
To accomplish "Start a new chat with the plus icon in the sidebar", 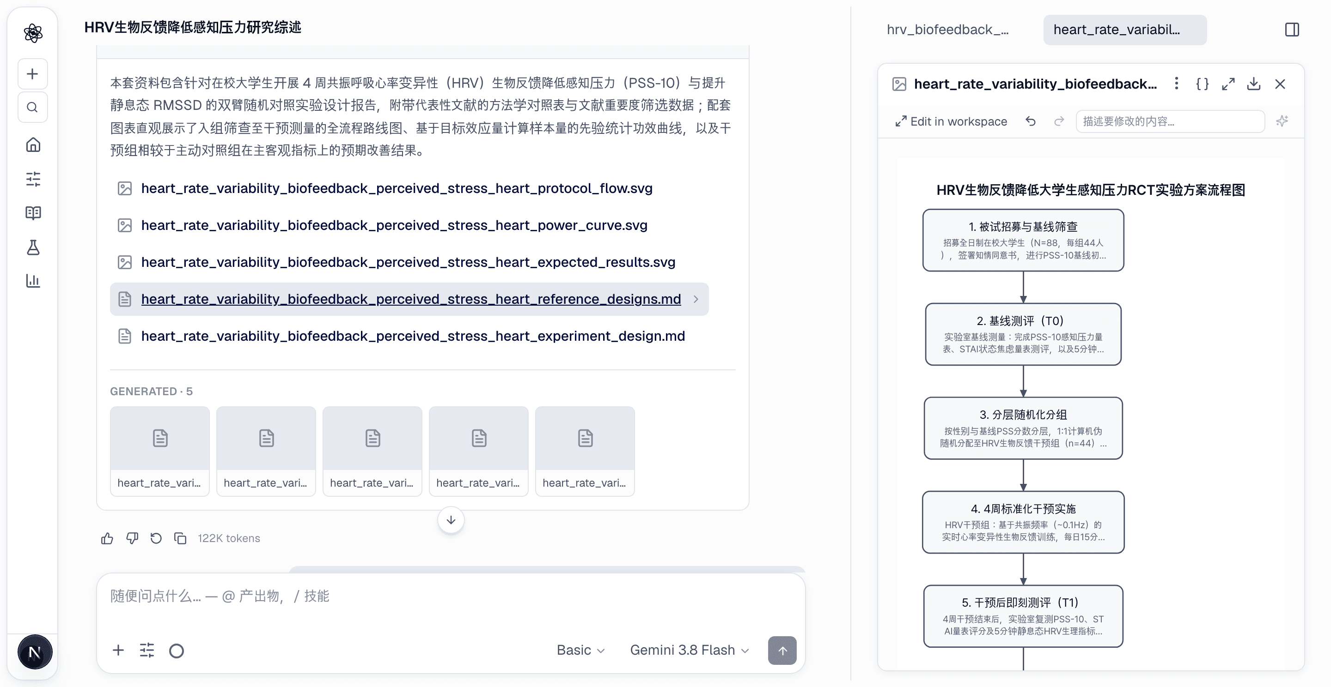I will pos(32,74).
